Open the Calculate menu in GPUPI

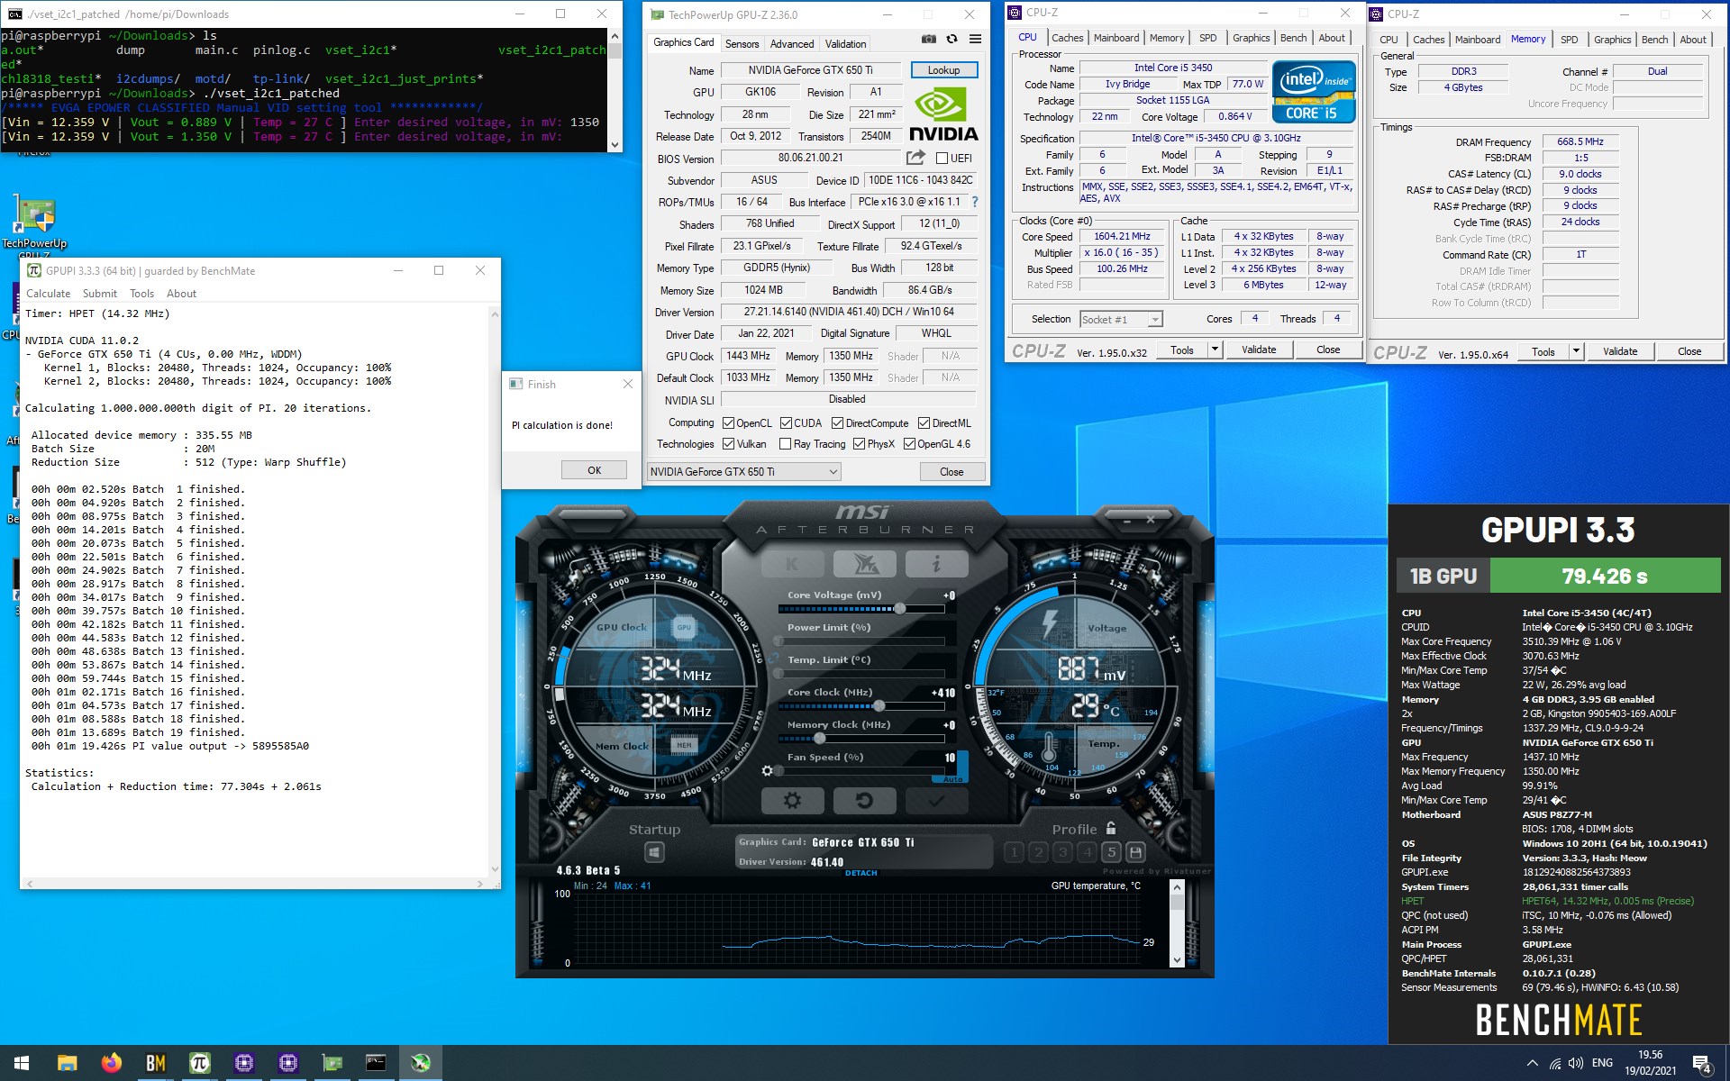(x=48, y=294)
